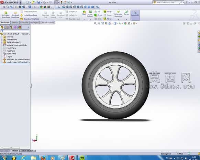Screen dimensions: 200x160
Task: Switch to the Evaluate tab
Action: (24, 22)
